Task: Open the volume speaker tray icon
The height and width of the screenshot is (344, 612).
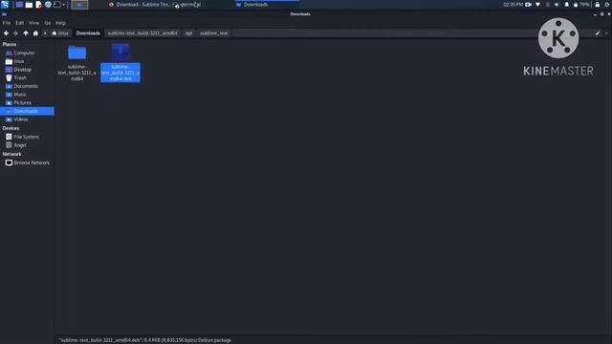Action: coord(557,5)
